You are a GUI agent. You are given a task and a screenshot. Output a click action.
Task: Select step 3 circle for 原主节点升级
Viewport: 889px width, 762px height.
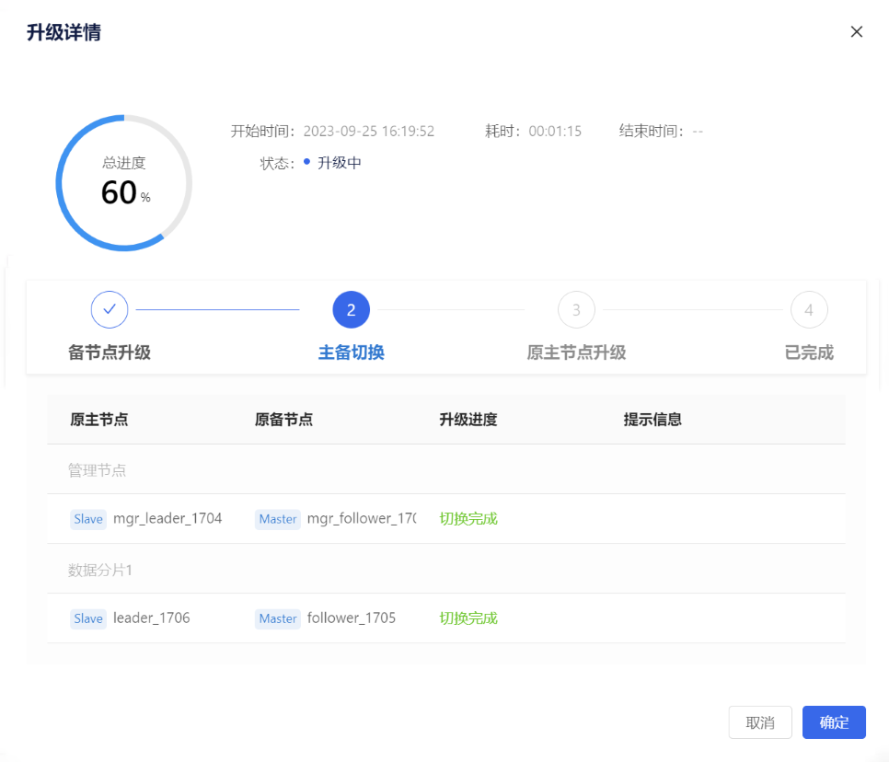pos(576,309)
